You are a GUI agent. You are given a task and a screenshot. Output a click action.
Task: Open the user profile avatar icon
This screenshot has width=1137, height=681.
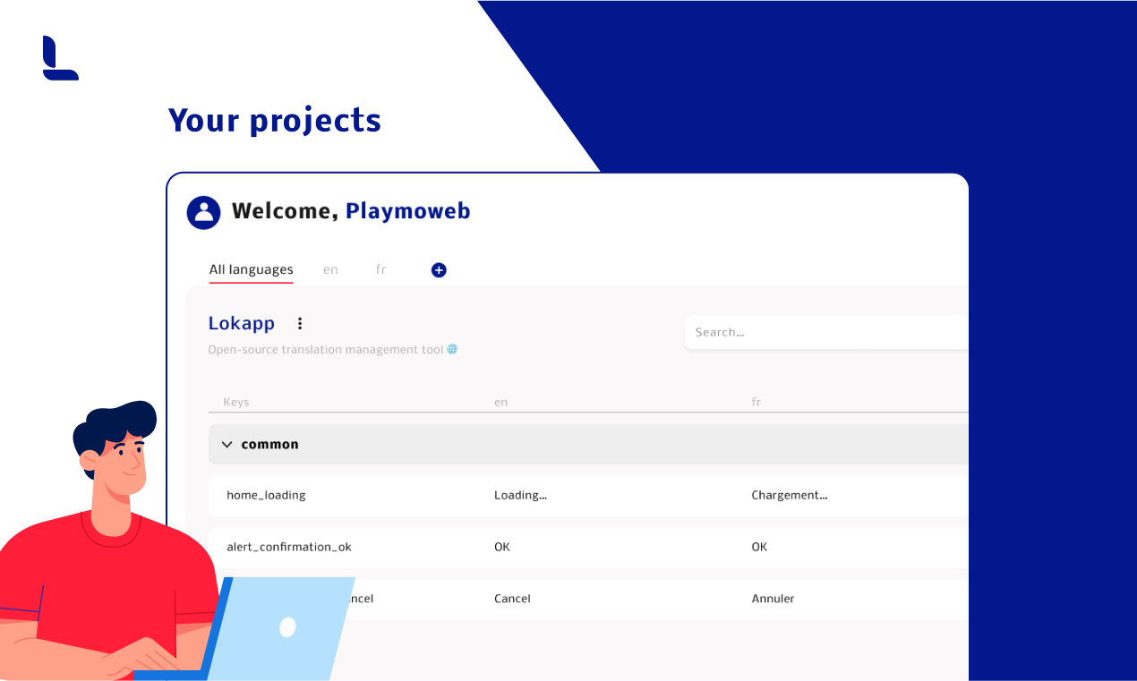203,212
